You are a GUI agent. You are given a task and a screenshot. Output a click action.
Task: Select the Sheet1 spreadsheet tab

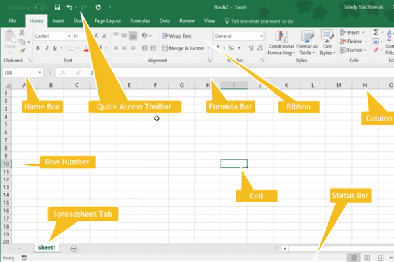pyautogui.click(x=47, y=248)
